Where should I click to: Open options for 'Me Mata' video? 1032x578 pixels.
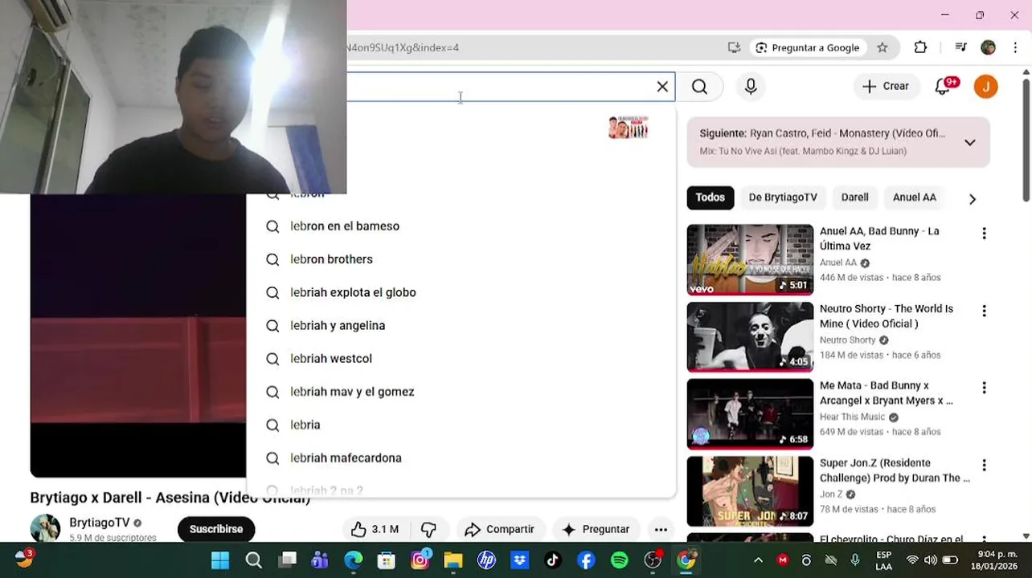(x=984, y=388)
